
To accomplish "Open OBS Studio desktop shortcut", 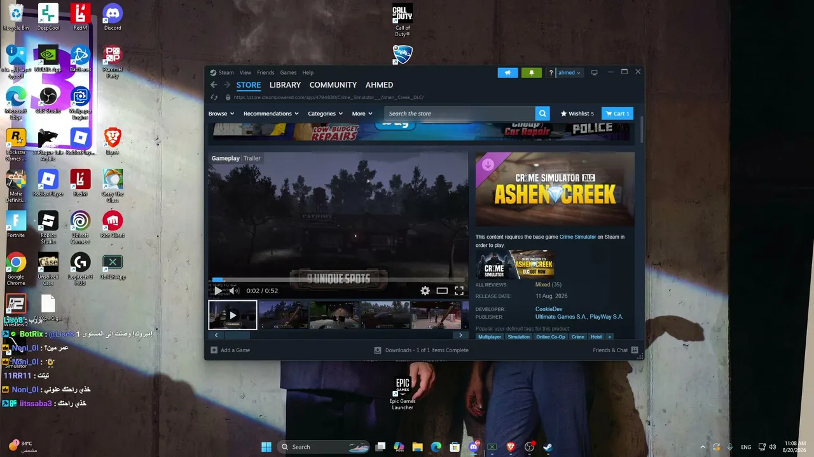I will point(48,100).
